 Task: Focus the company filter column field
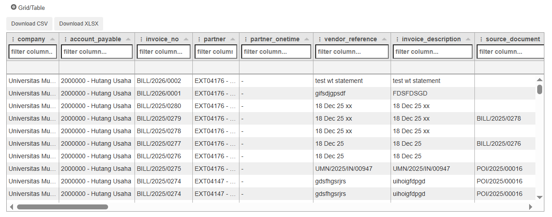33,52
